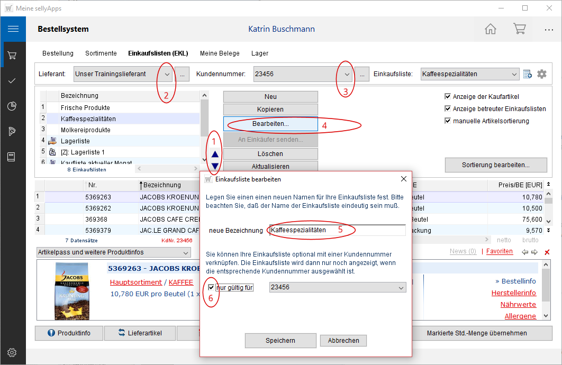Open the hamburger menu in the sidebar

point(13,29)
